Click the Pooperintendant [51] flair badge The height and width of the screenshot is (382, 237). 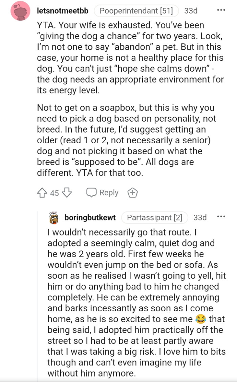click(x=137, y=10)
